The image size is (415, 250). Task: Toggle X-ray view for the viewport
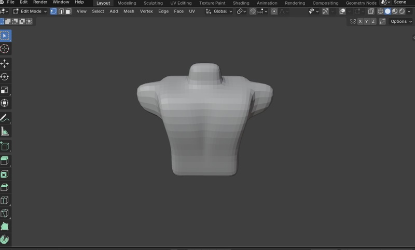tap(371, 11)
